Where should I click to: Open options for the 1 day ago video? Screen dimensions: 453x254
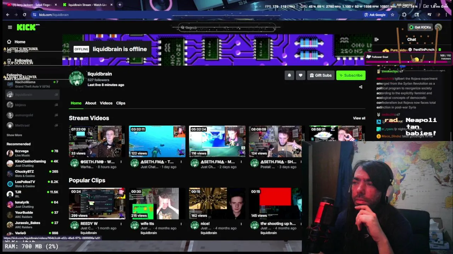point(181,162)
